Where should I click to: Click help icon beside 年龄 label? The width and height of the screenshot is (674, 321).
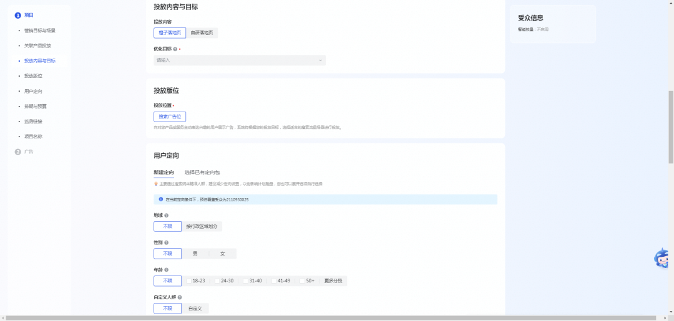pos(167,270)
